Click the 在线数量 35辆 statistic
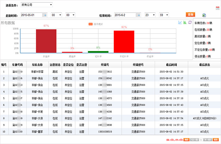The height and width of the screenshot is (144, 221). 203,30
